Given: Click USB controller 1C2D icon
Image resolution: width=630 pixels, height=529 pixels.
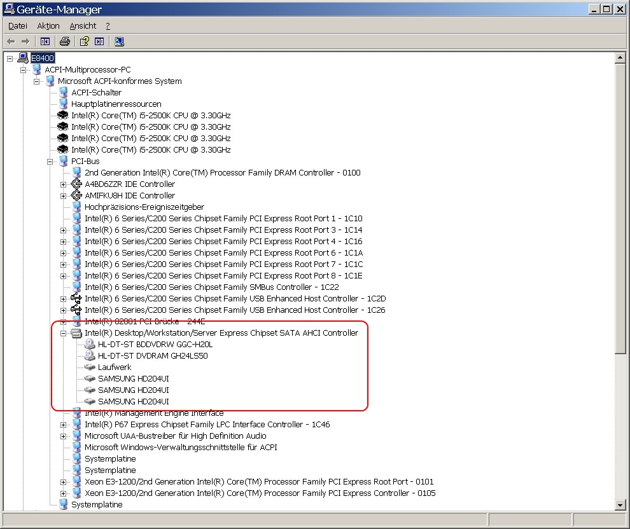Looking at the screenshot, I should [x=76, y=298].
